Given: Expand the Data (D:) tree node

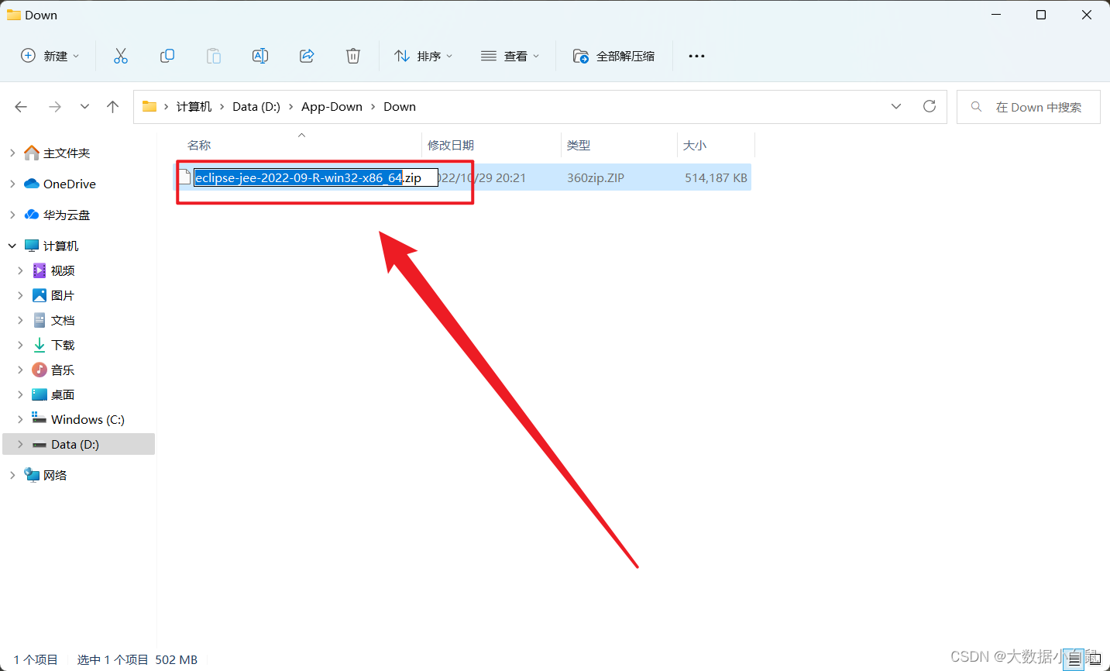Looking at the screenshot, I should [x=20, y=445].
